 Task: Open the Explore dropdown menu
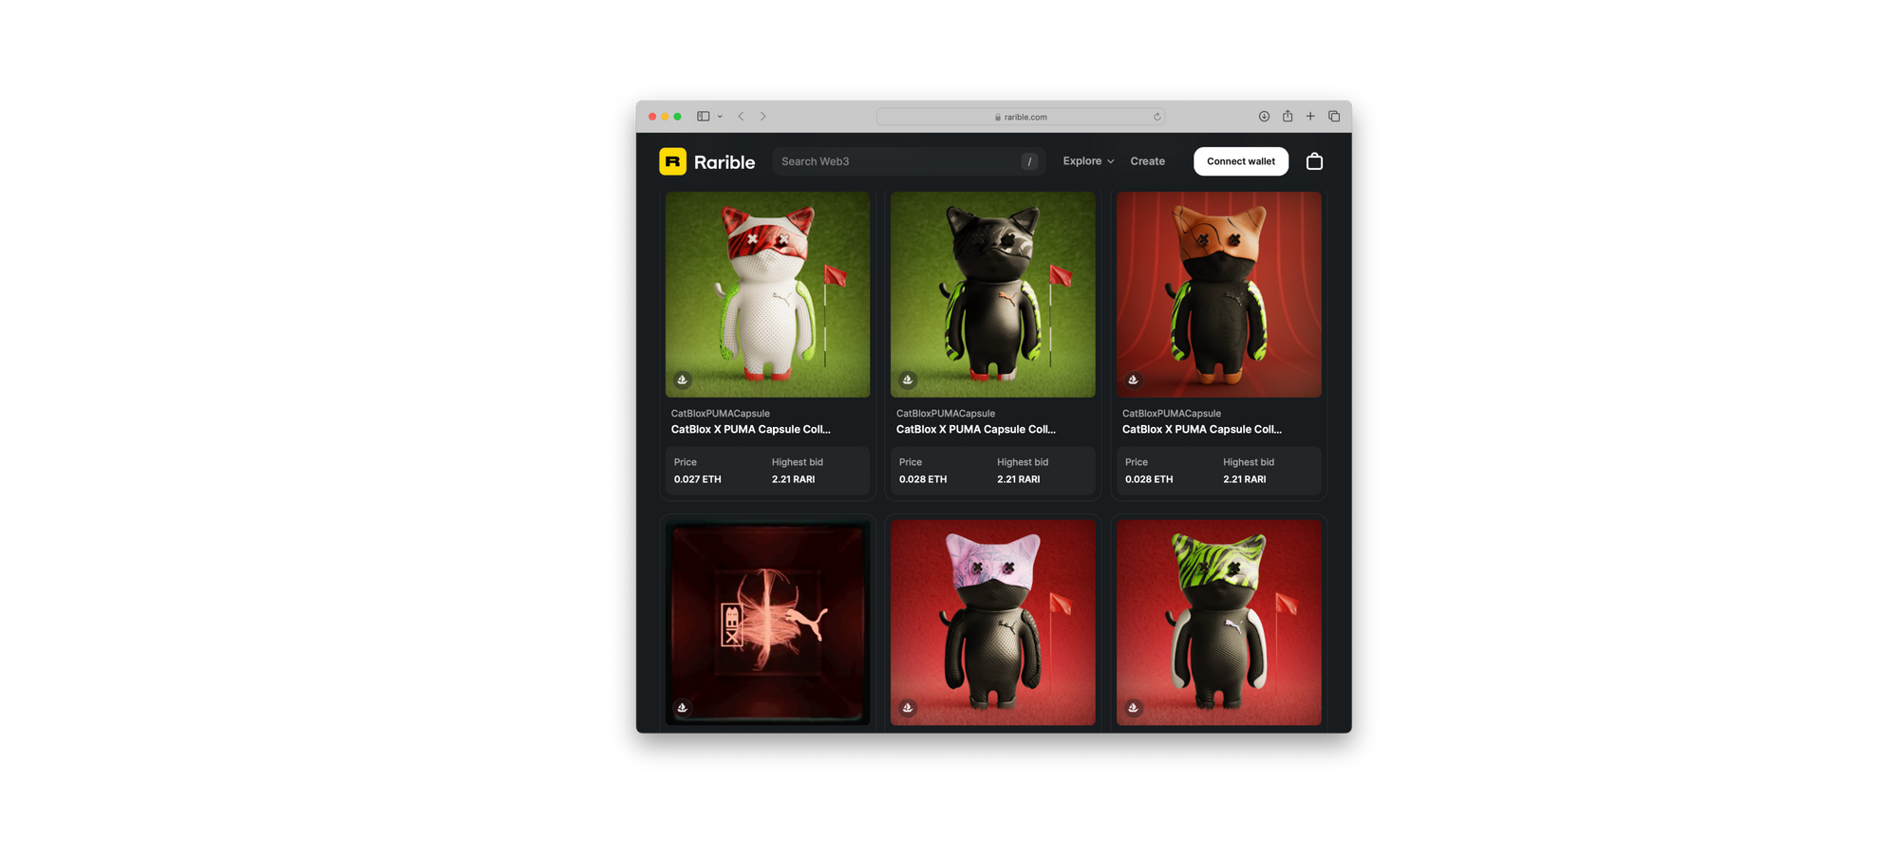(x=1088, y=161)
